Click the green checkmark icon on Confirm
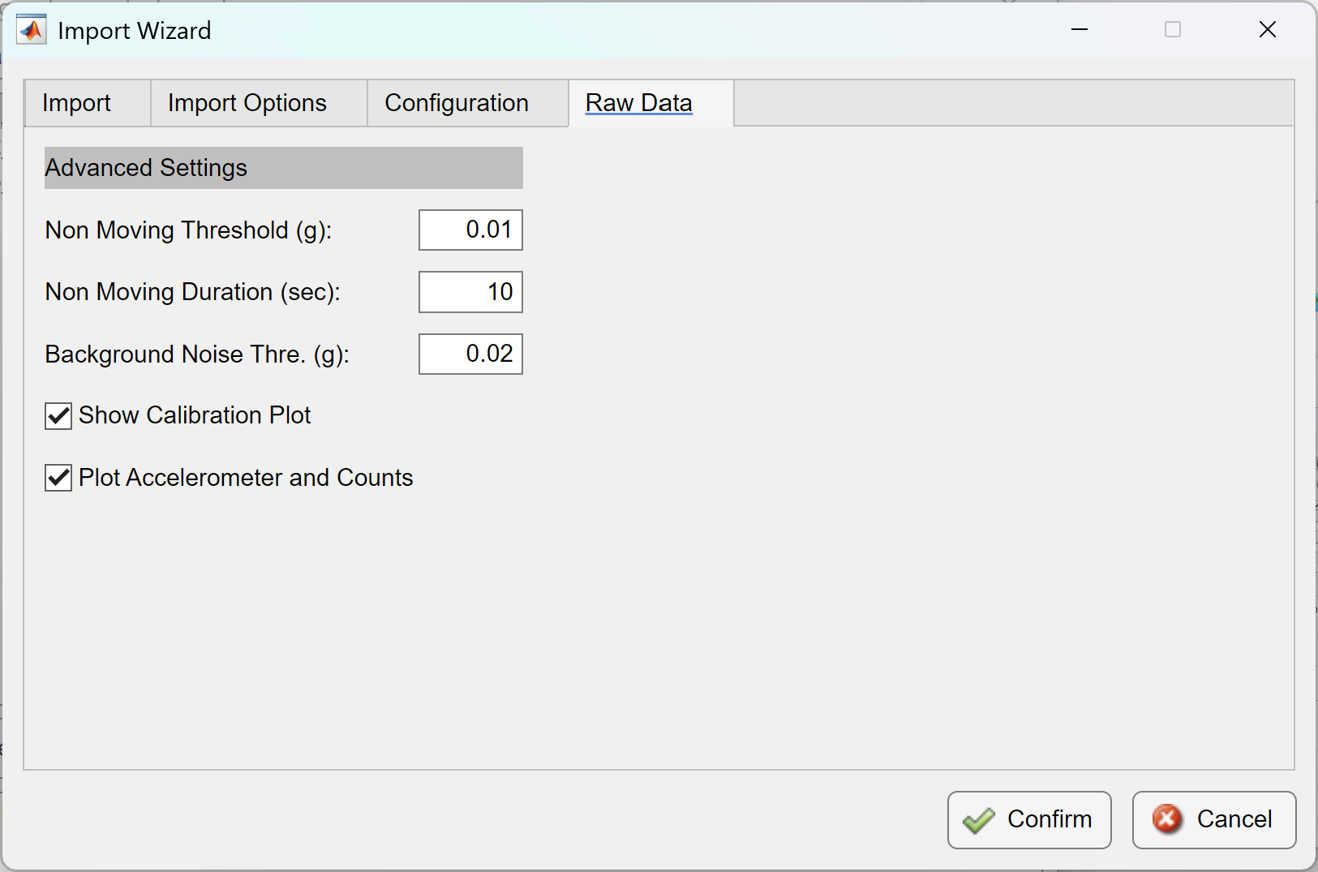This screenshot has height=872, width=1318. (x=980, y=819)
